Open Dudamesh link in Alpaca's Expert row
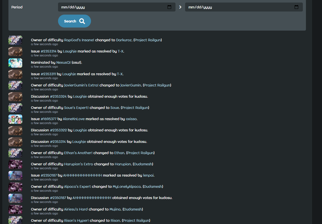Image resolution: width=322 pixels, height=224 pixels. pos(153,187)
